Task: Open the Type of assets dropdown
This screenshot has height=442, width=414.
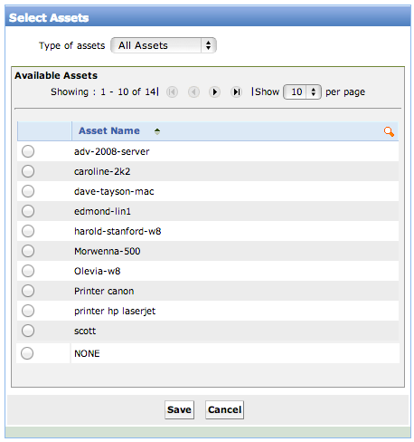Action: (x=164, y=45)
